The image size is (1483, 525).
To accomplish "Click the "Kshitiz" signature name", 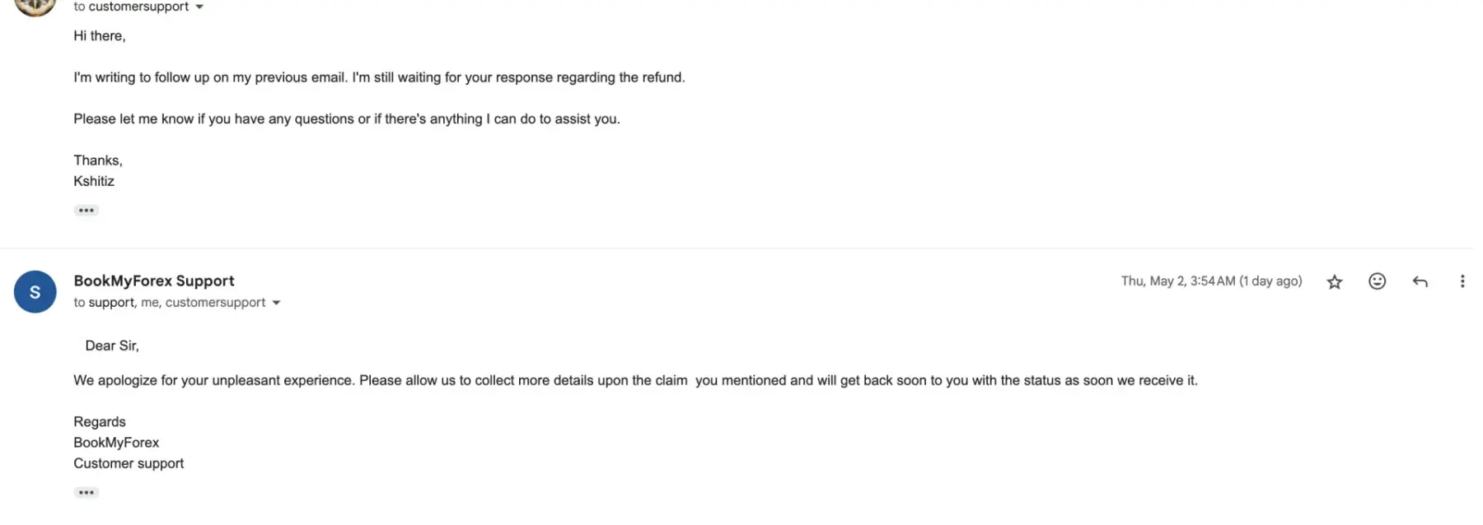I will click(x=94, y=181).
